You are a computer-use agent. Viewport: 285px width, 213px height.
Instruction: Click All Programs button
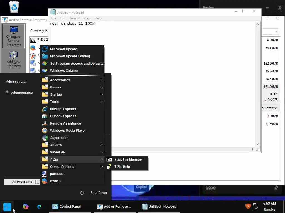pyautogui.click(x=22, y=182)
